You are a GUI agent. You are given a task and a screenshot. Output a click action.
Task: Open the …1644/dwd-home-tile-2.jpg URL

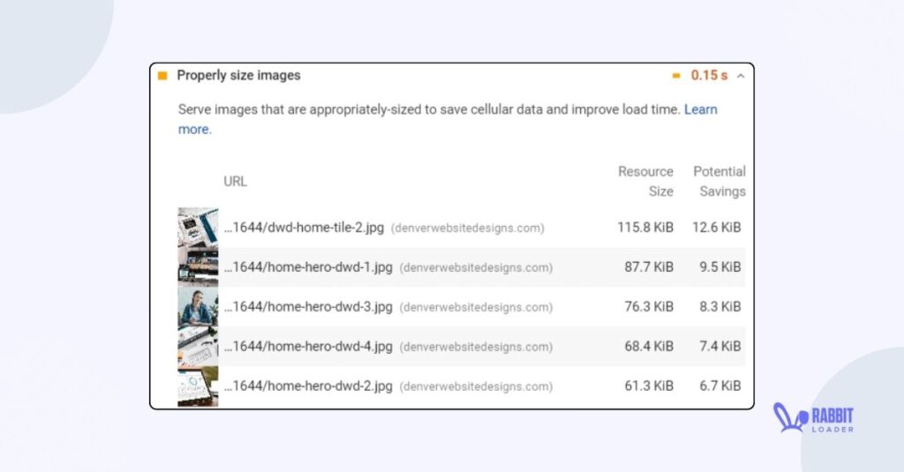[304, 228]
